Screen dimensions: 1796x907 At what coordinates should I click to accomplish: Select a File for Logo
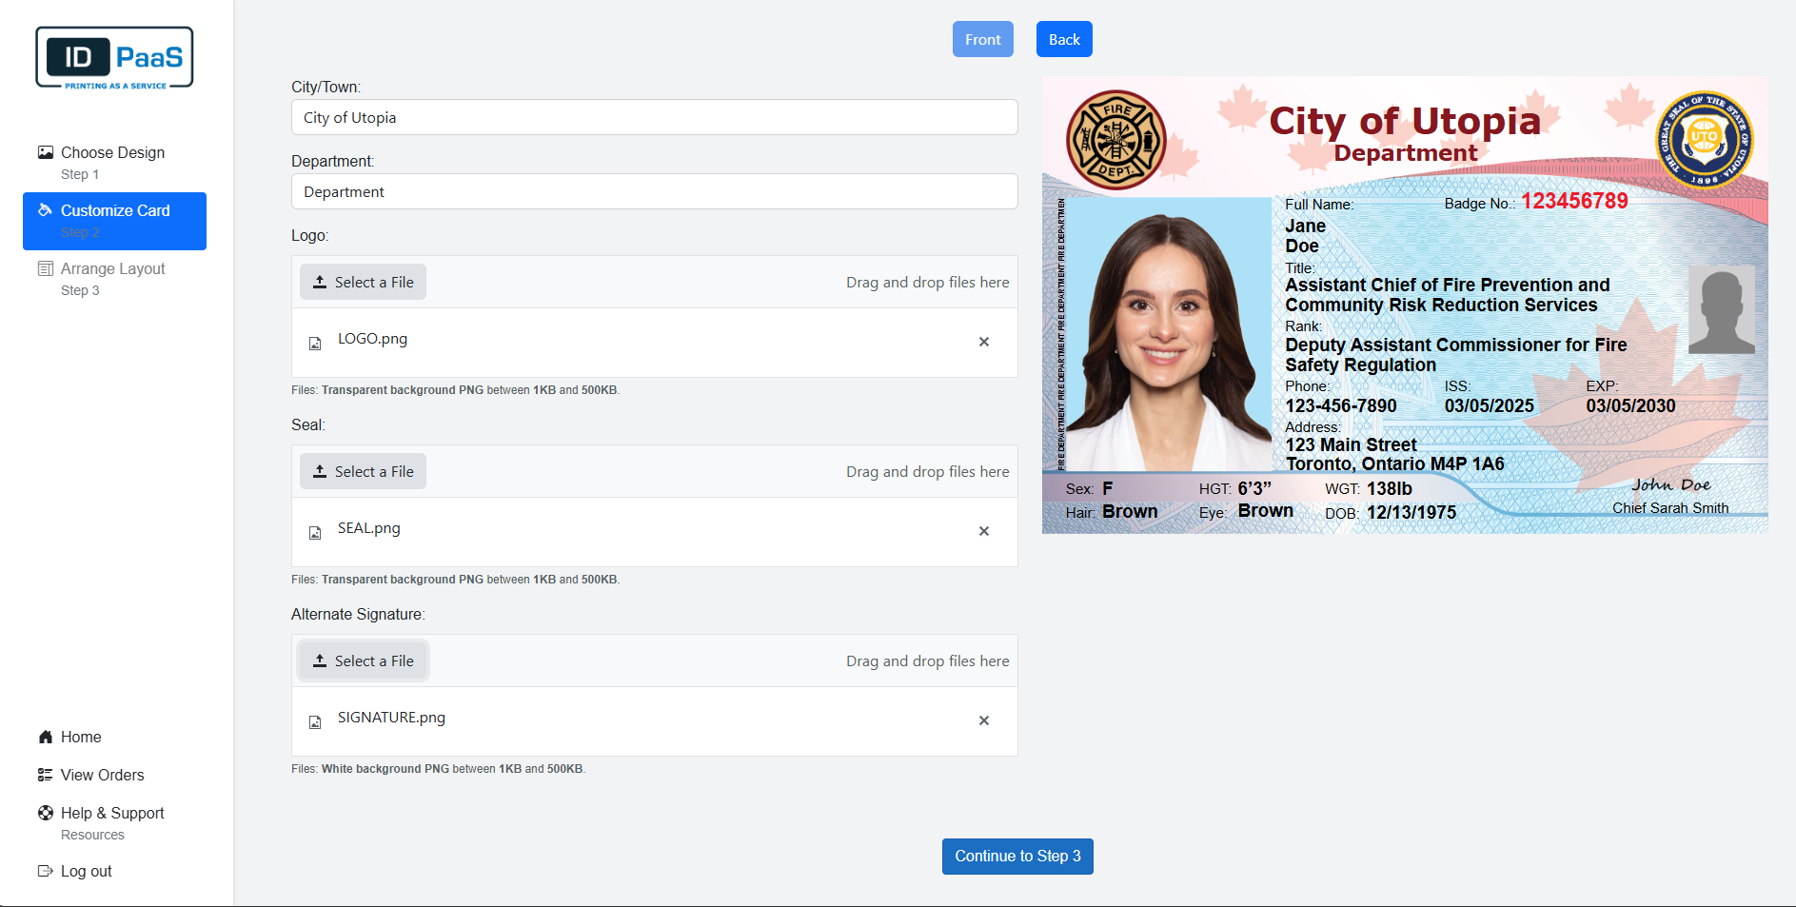pos(363,282)
